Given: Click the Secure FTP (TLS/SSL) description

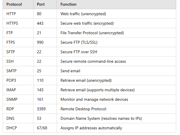Looking at the screenshot, I should pos(79,42).
